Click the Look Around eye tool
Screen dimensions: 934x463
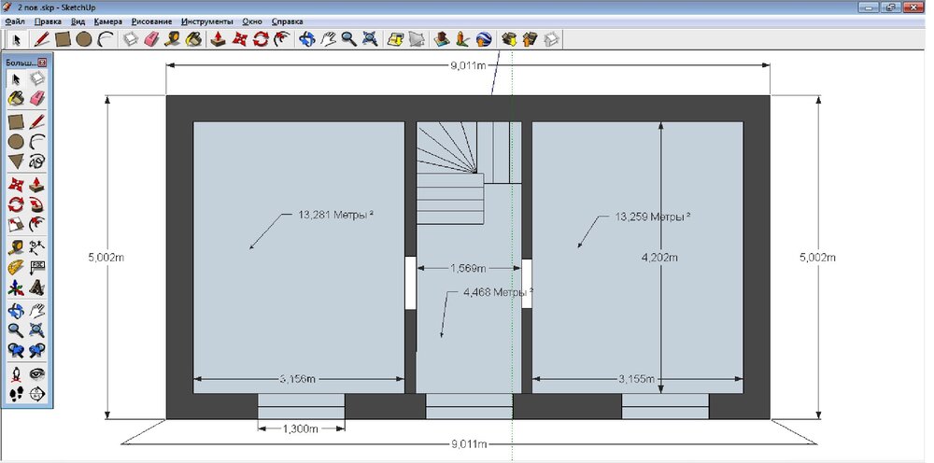(x=37, y=373)
